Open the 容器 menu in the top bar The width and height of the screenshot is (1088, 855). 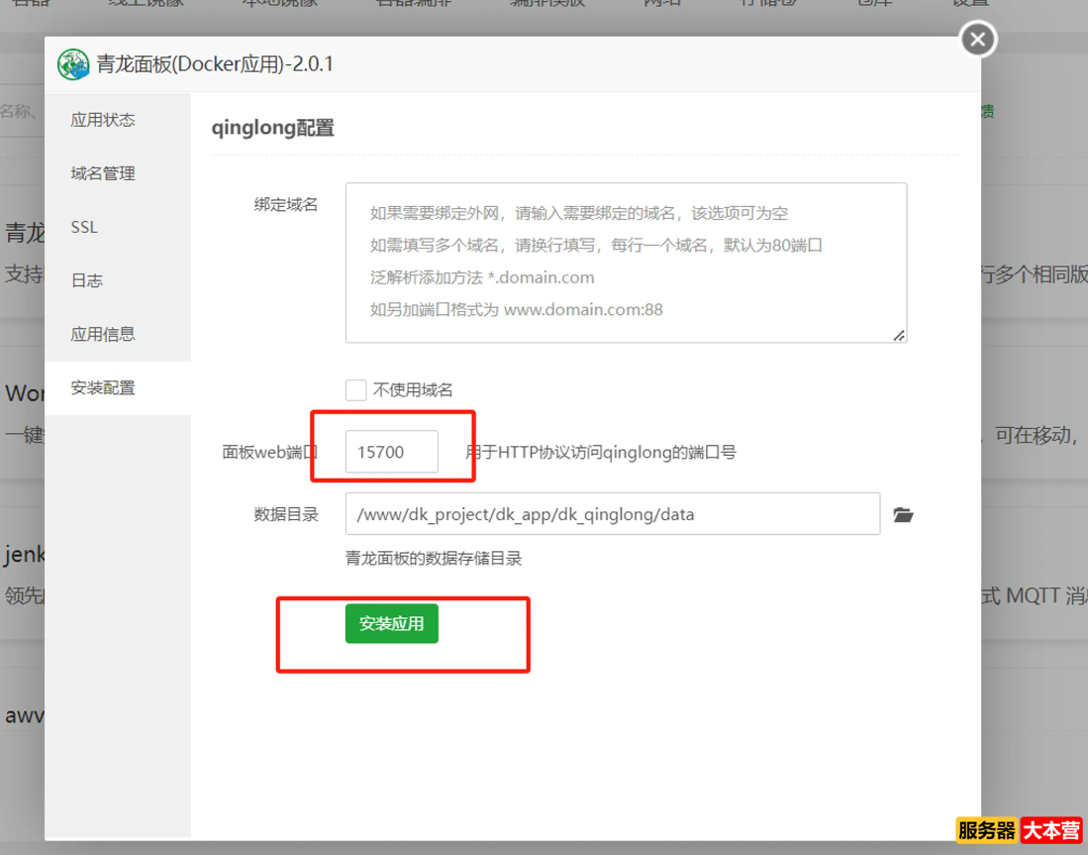(30, 2)
